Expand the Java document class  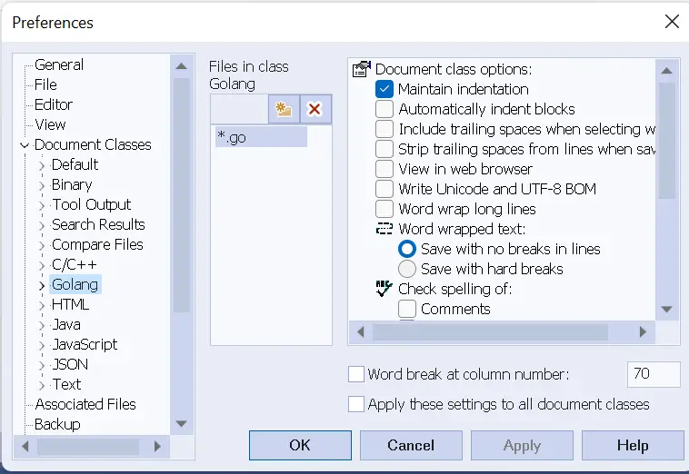point(42,325)
